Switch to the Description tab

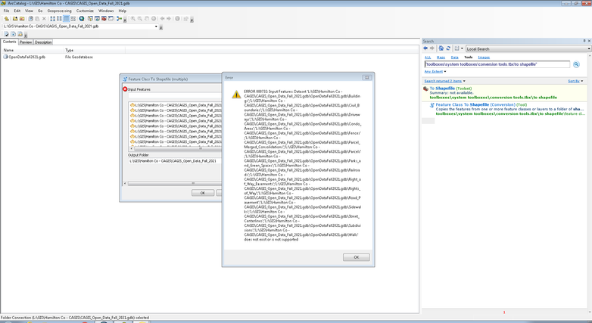click(43, 42)
